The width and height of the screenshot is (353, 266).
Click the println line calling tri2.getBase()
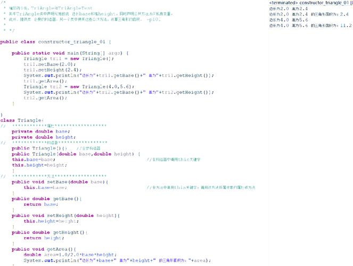[119, 93]
